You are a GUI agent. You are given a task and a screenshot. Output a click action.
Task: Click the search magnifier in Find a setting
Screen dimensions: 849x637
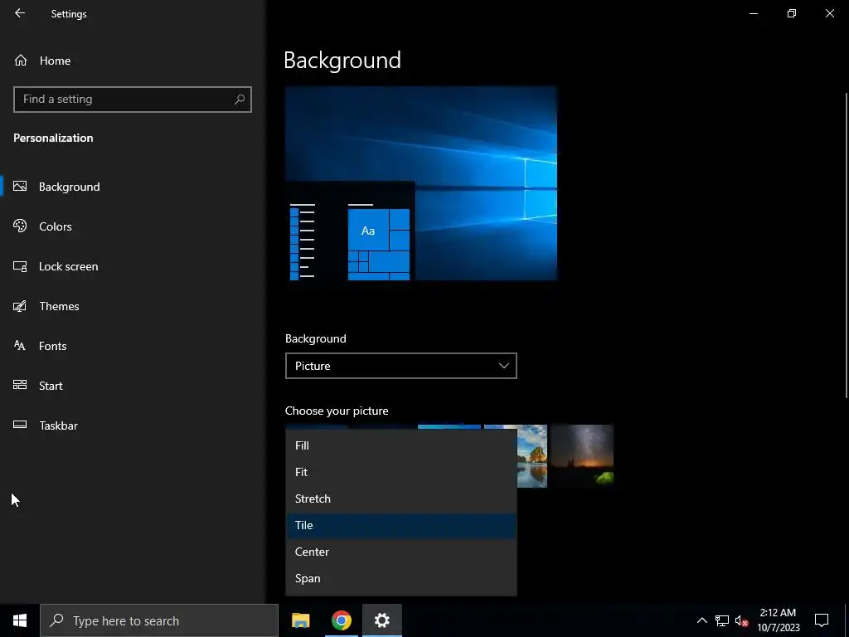(240, 100)
